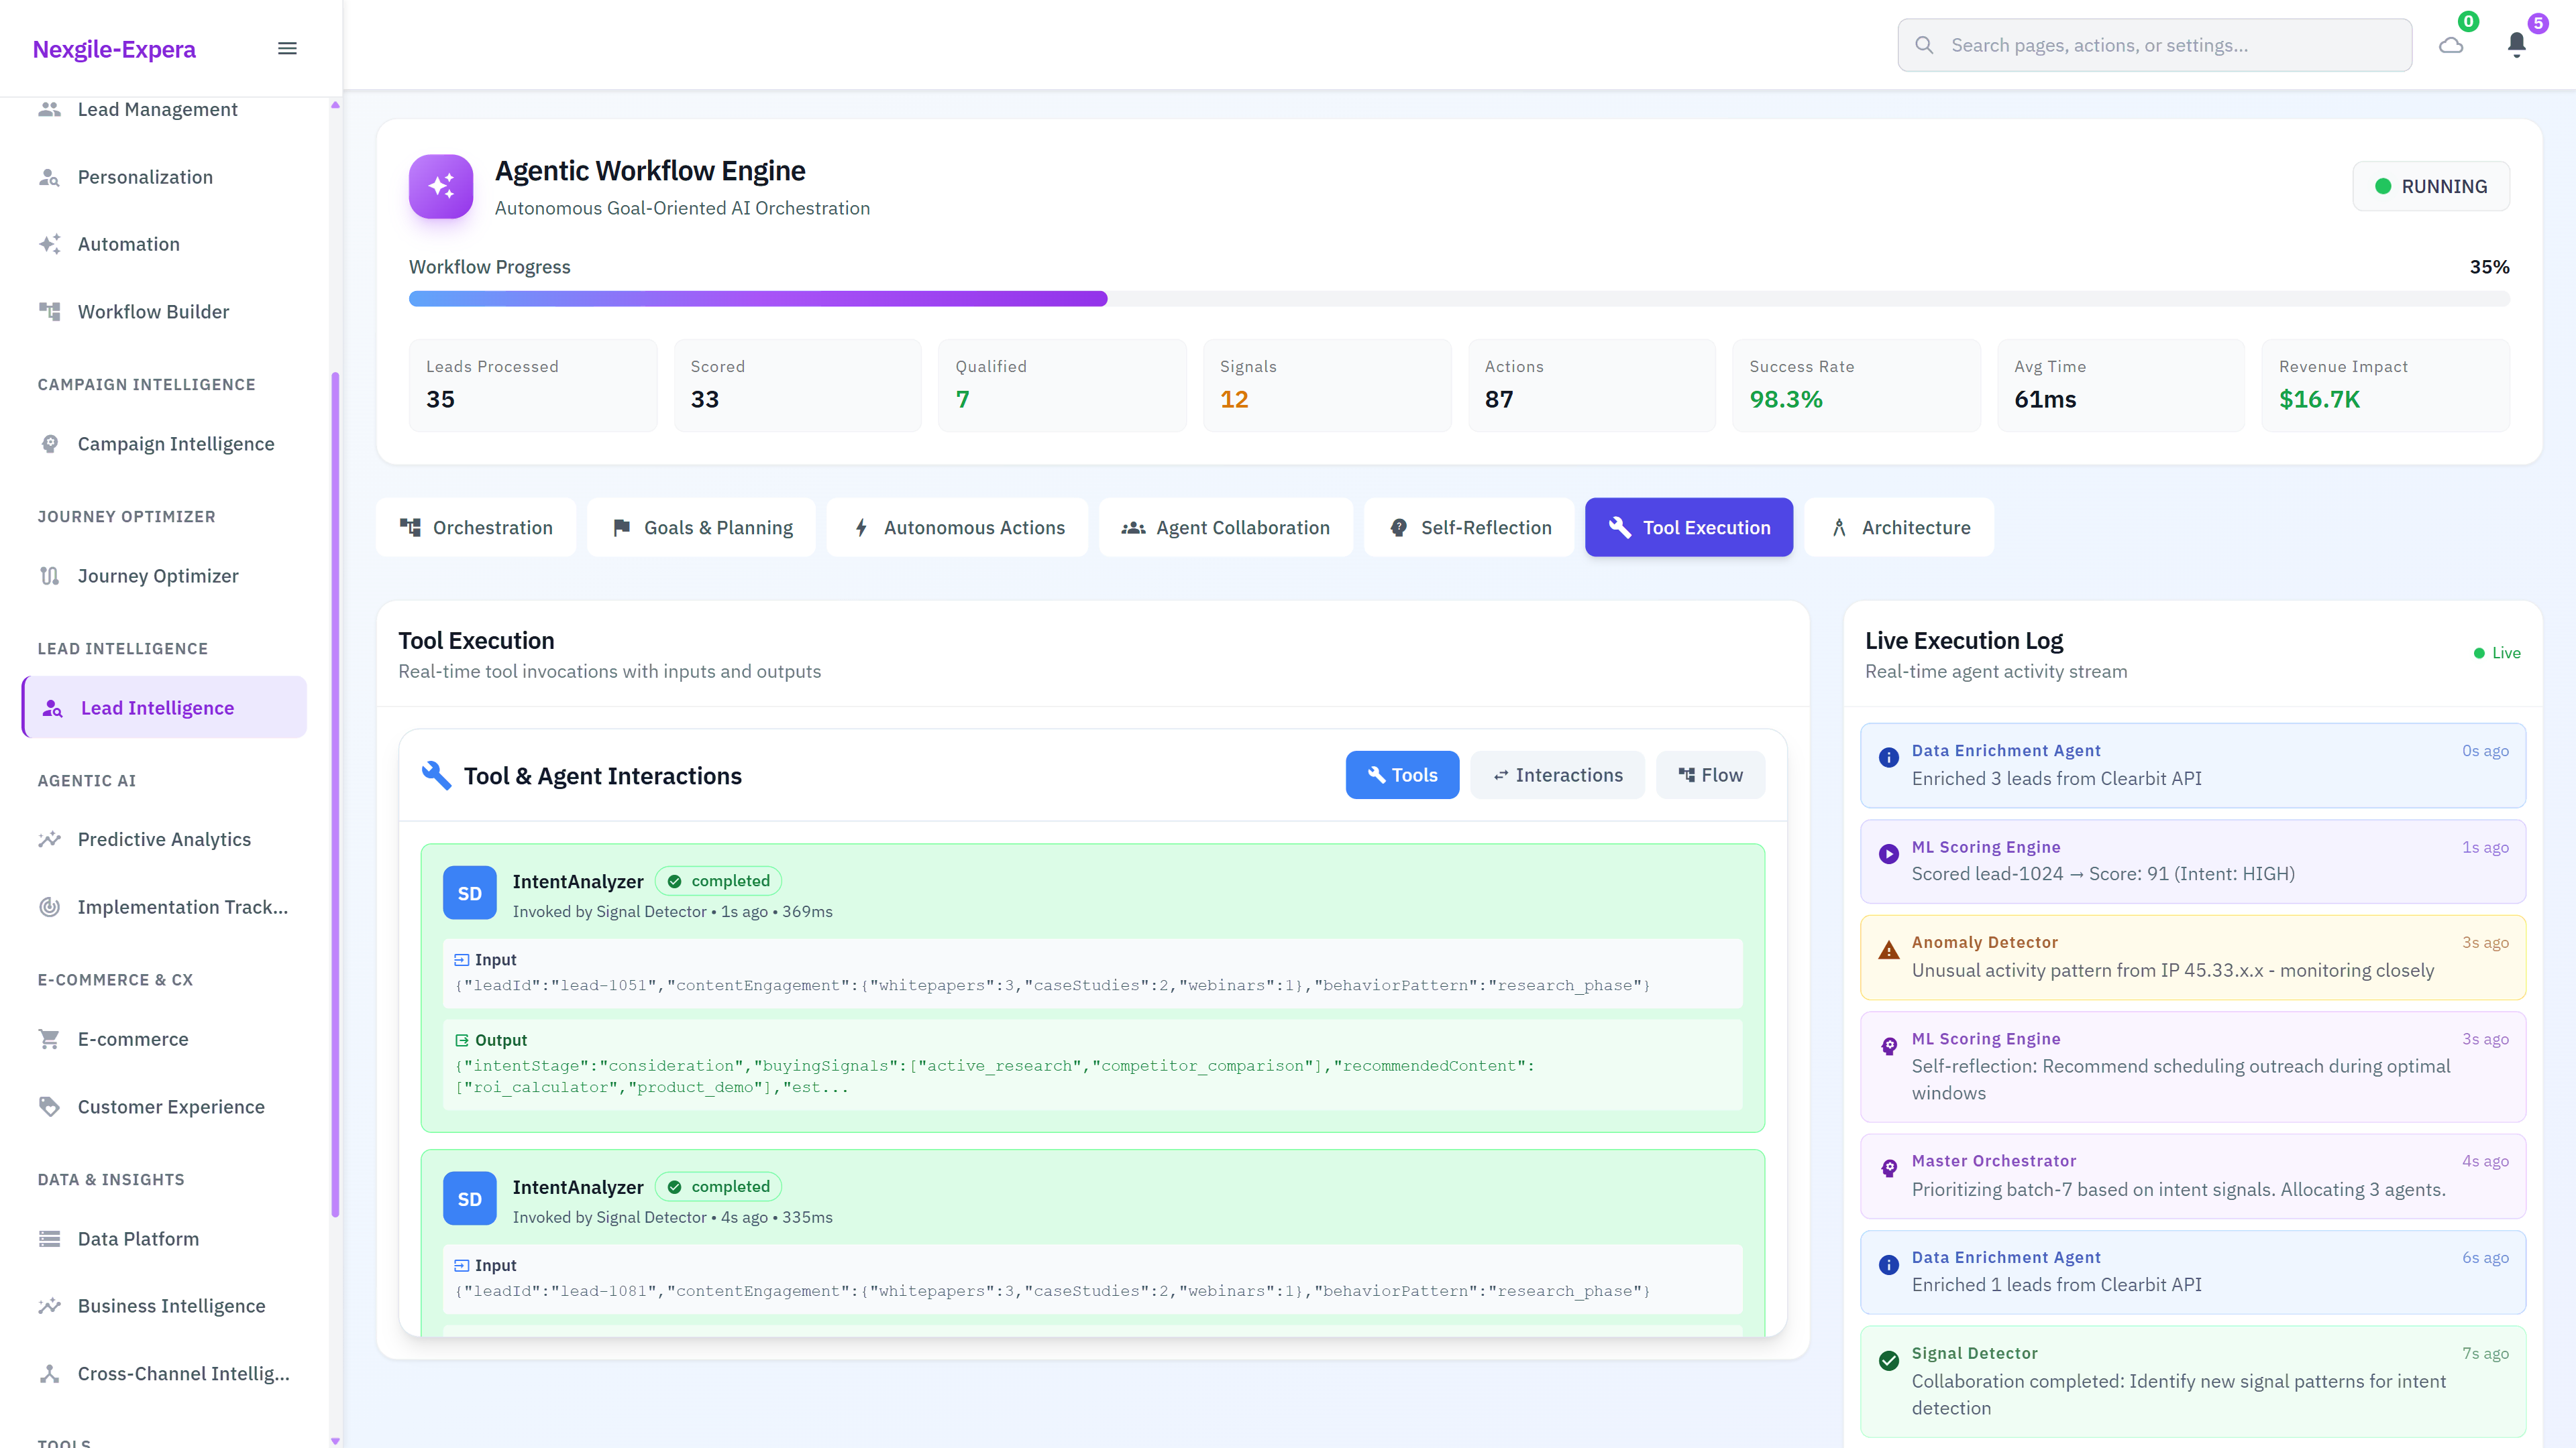Expand the first IntentAnalyzer Input section
The height and width of the screenshot is (1448, 2576).
[487, 959]
